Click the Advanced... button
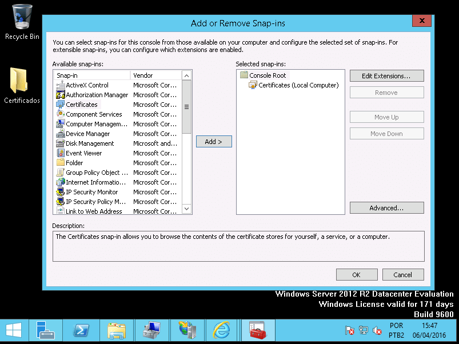The width and height of the screenshot is (459, 344). tap(387, 207)
